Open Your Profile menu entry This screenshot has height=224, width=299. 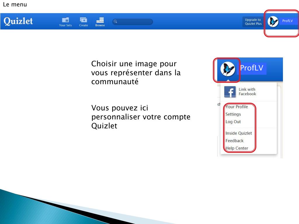click(237, 107)
